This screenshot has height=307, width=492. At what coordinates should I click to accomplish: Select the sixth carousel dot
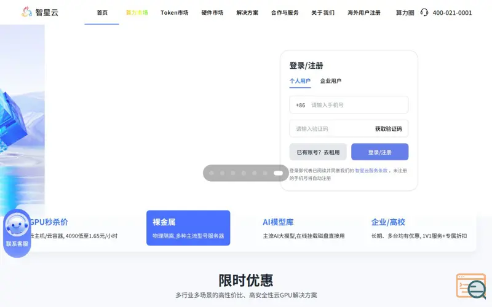[265, 173]
